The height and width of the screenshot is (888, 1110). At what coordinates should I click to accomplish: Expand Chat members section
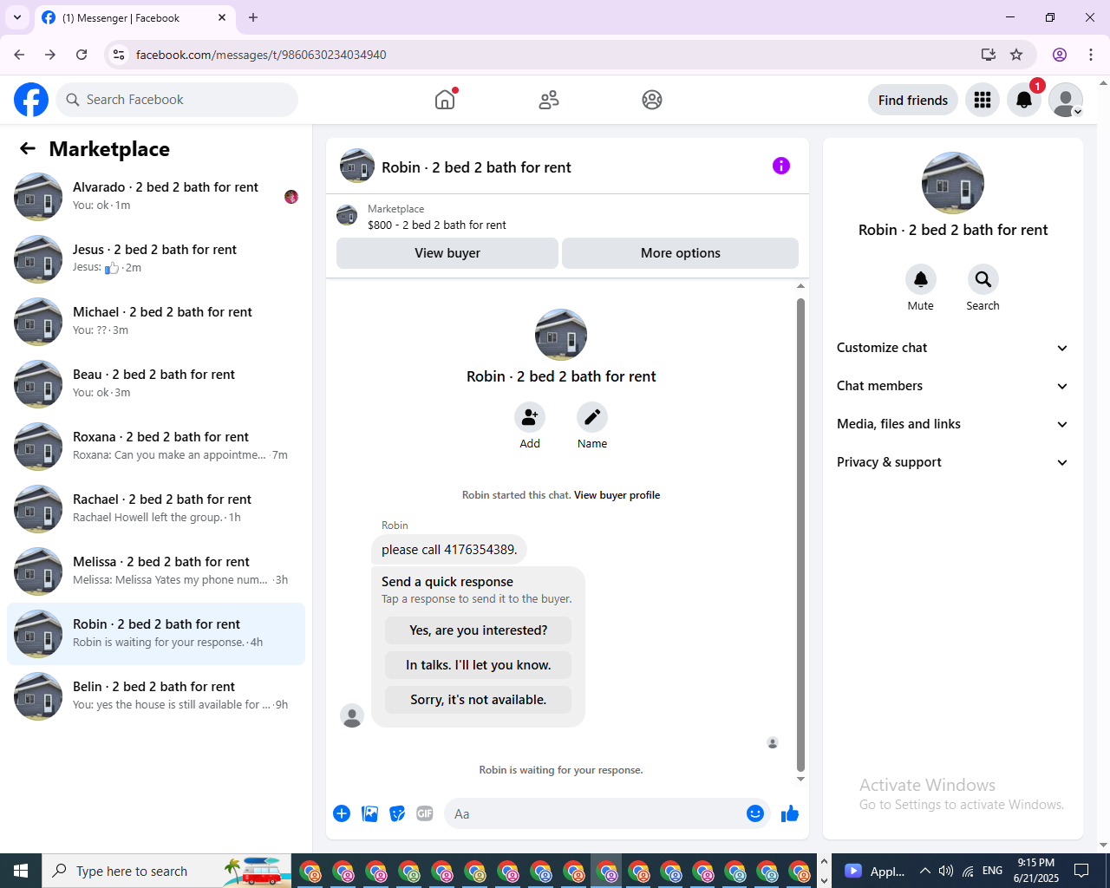point(953,386)
